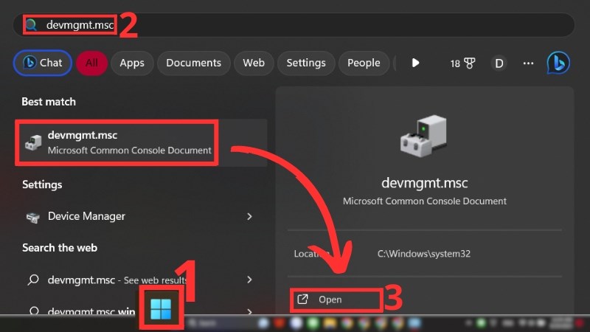Click the Windows Start button on taskbar

pos(161,309)
